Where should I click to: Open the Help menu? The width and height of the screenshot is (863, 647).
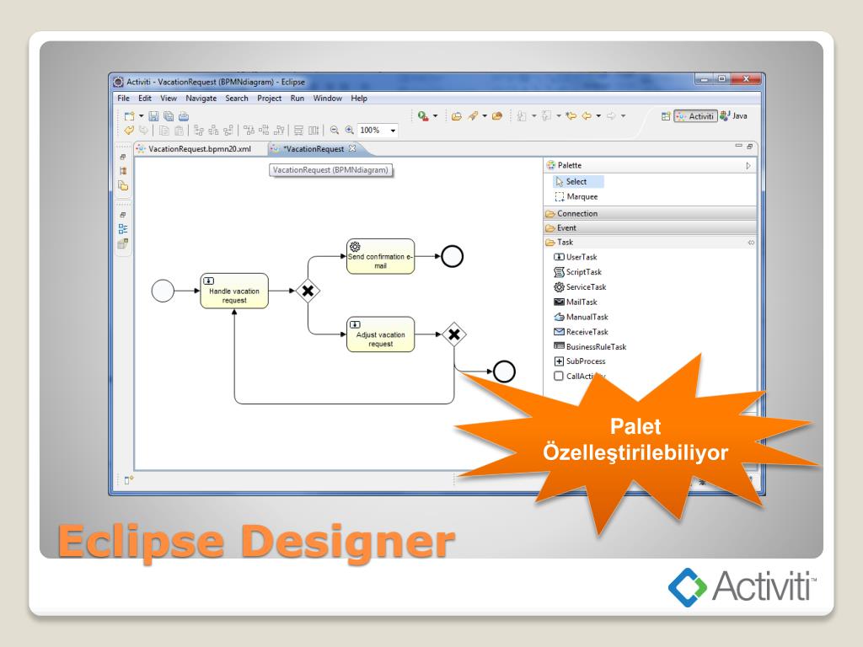(359, 99)
